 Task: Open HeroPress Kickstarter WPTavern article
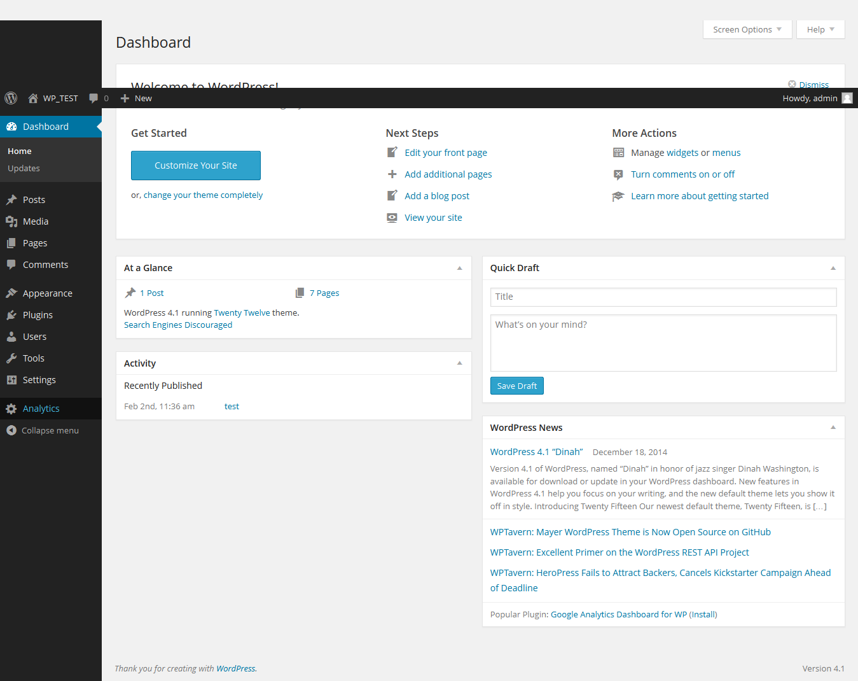point(660,580)
